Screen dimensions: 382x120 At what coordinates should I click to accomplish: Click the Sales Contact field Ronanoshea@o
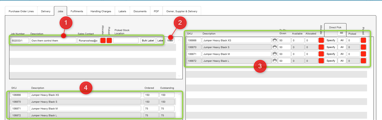89,40
